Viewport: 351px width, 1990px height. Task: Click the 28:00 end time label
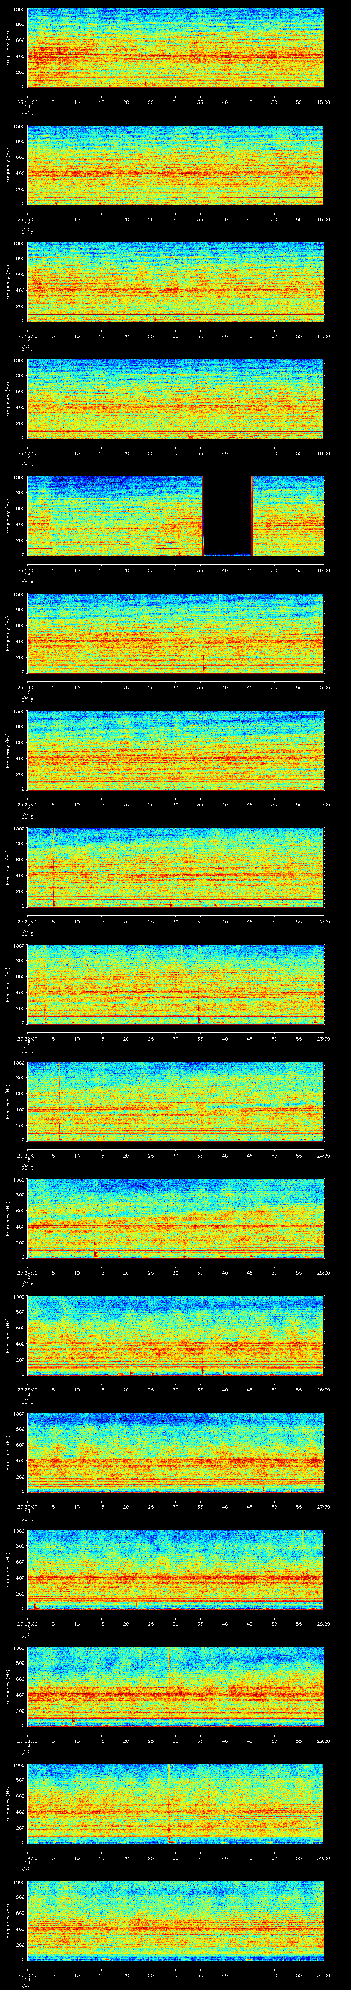click(x=324, y=1624)
